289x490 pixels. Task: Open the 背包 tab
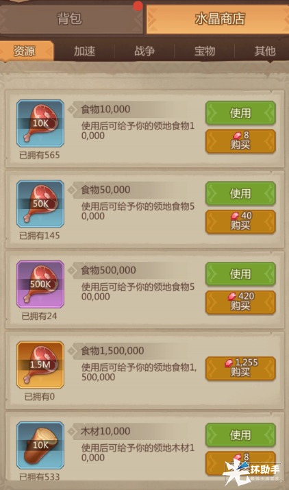coord(71,19)
